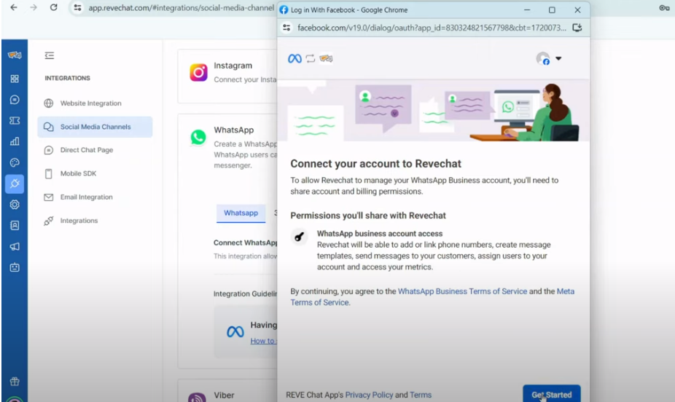
Task: Click the browser forward arrow
Action: (34, 7)
